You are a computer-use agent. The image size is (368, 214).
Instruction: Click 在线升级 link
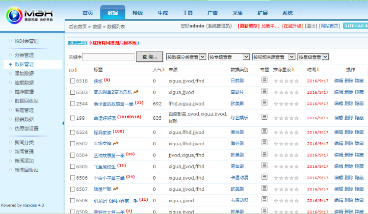[x=292, y=26]
